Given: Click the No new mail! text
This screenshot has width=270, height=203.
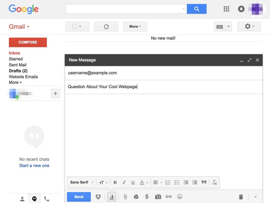Looking at the screenshot, I should tap(163, 38).
